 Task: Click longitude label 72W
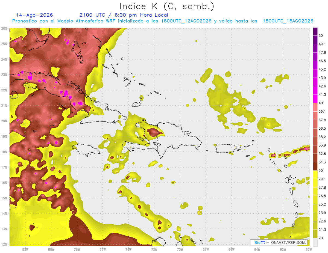pyautogui.click(x=154, y=249)
